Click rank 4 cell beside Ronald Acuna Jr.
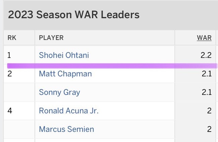Screen dimensions: 218x142 [19, 111]
